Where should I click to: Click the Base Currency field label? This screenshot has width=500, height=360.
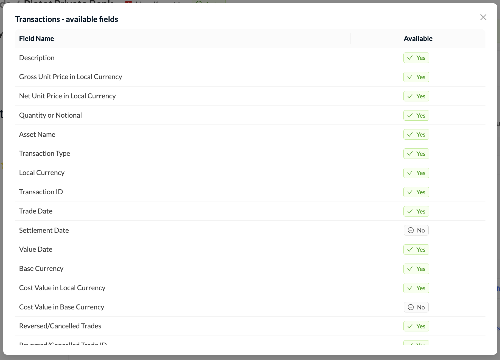[41, 268]
